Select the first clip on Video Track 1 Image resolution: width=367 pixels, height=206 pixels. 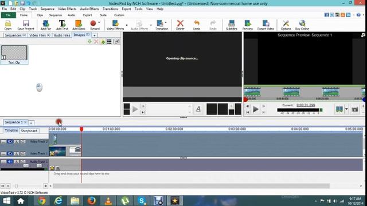57,151
